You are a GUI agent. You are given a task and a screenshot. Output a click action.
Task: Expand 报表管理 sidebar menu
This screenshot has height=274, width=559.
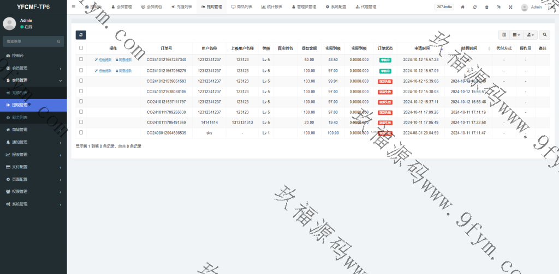click(x=33, y=154)
